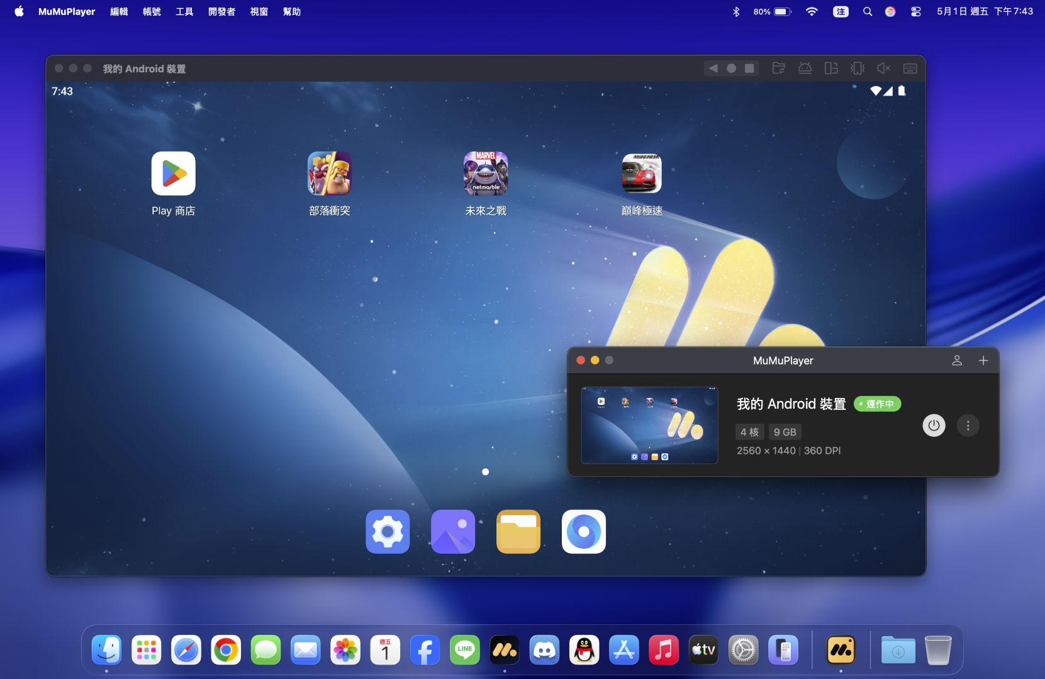The height and width of the screenshot is (679, 1045).
Task: Click the yellow-bordered MuMuPlayer Dock icon
Action: click(841, 650)
